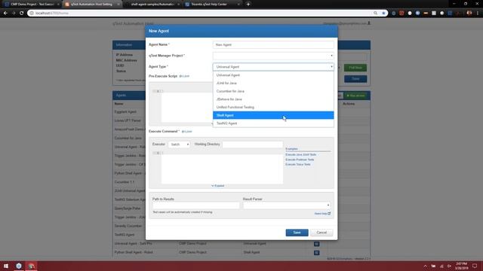The width and height of the screenshot is (483, 271).
Task: Switch to CMP Demo Project browser tab
Action: [x=32, y=5]
